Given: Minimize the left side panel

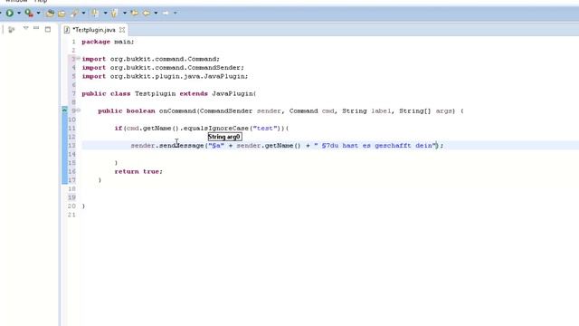Looking at the screenshot, I should click(36, 28).
